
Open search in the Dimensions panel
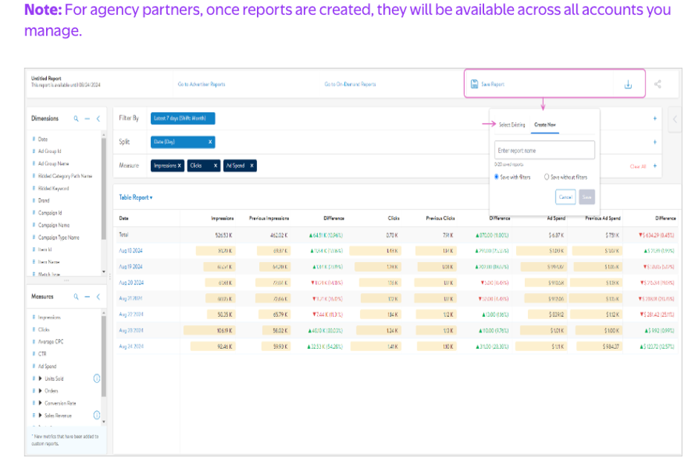(76, 119)
